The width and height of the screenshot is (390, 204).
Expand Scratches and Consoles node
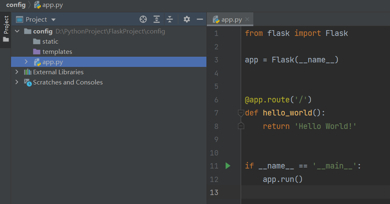click(x=17, y=82)
